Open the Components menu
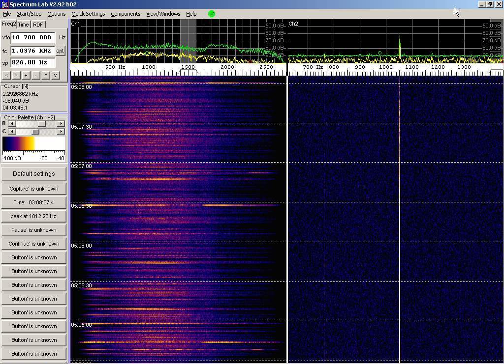Viewport: 504px width, 364px height. coord(126,14)
